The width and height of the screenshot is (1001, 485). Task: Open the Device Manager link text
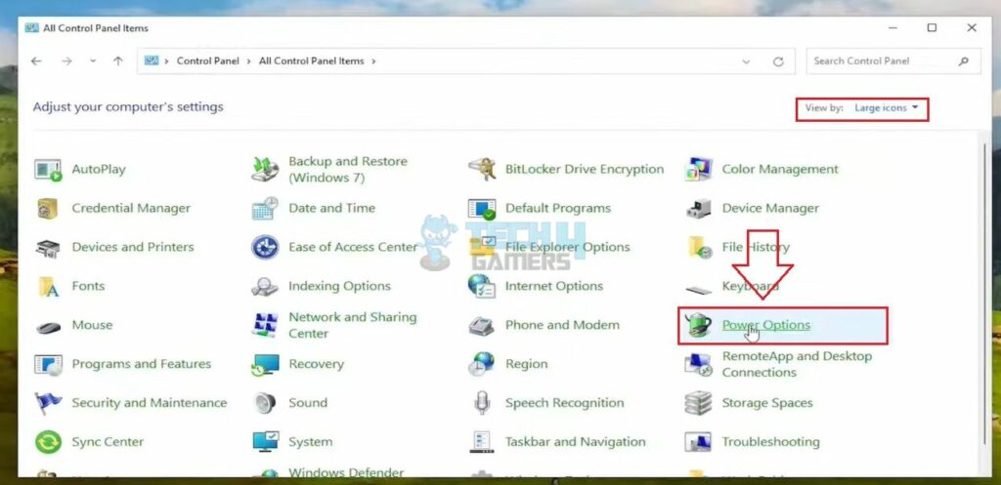(x=770, y=209)
